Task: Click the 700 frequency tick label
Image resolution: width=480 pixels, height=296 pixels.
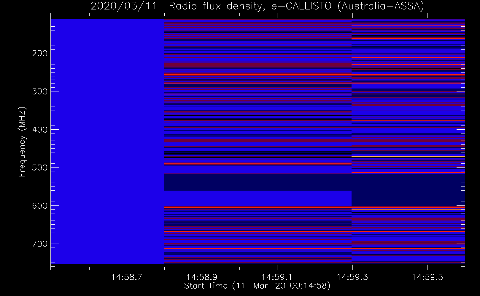Action: (39, 244)
